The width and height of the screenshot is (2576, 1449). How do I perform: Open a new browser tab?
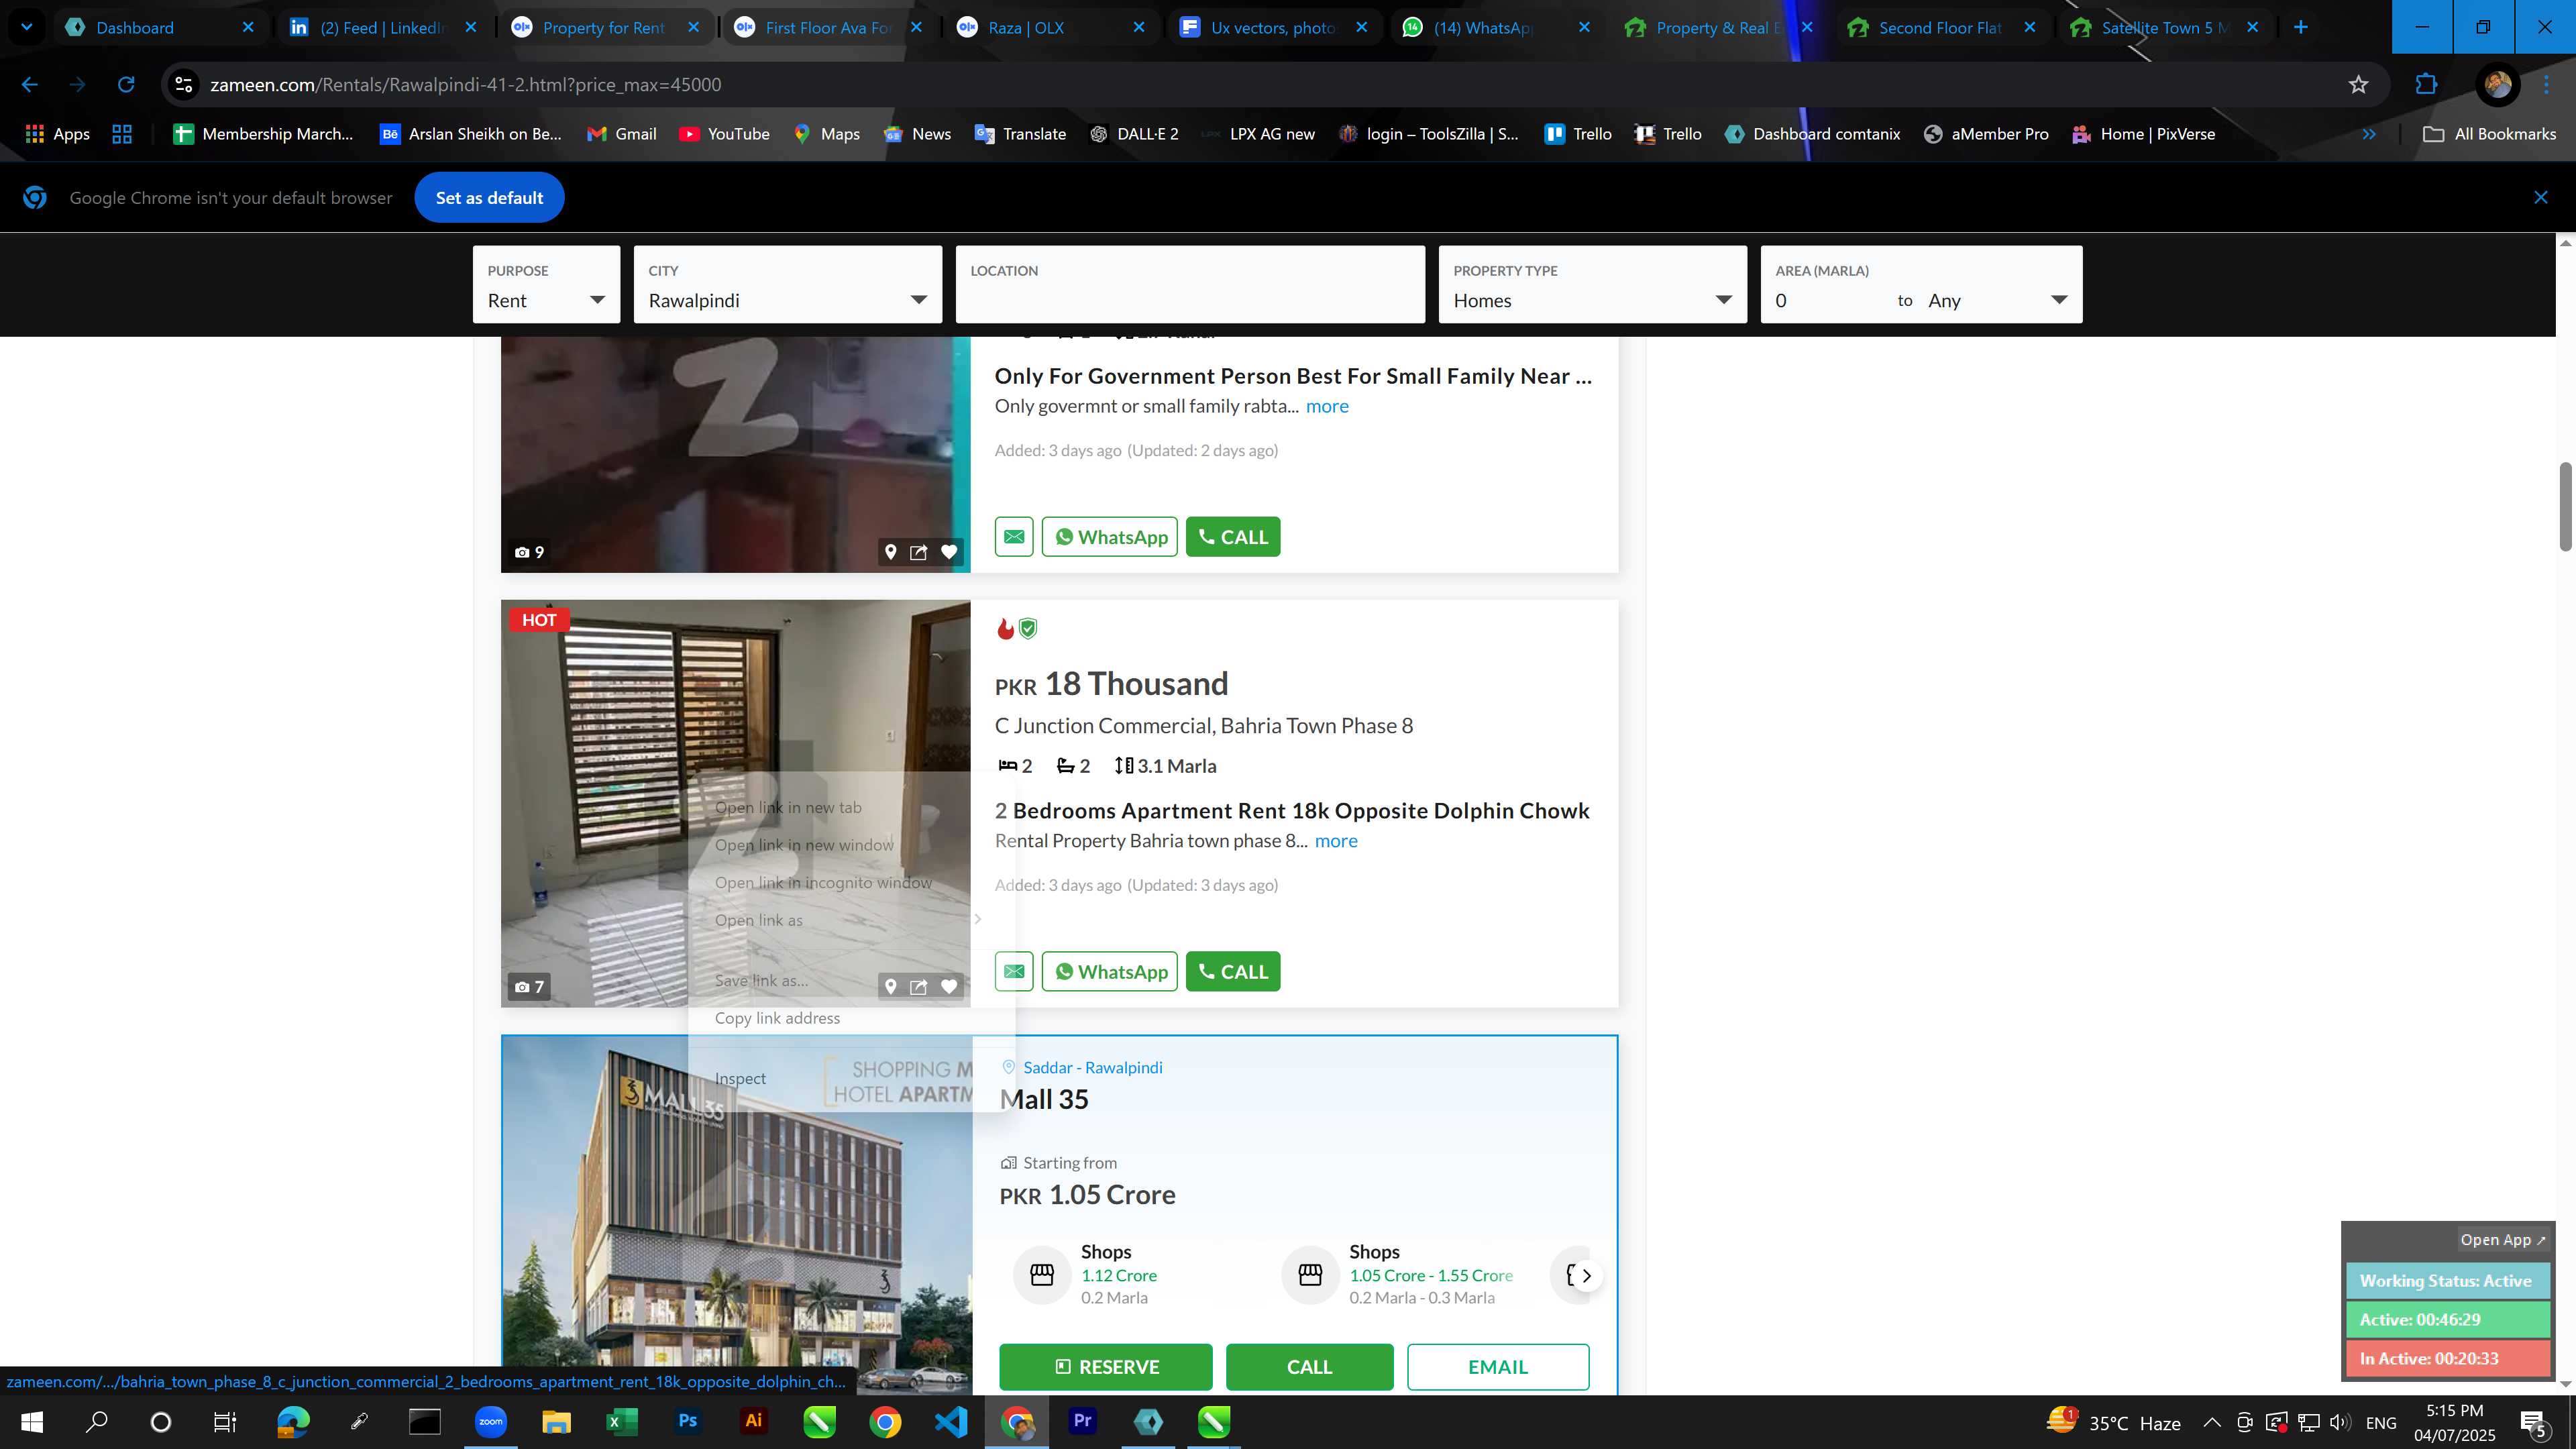pyautogui.click(x=2300, y=27)
